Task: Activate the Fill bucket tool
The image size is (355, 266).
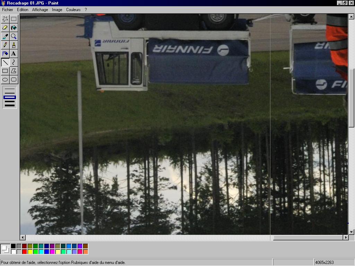Action: click(14, 27)
